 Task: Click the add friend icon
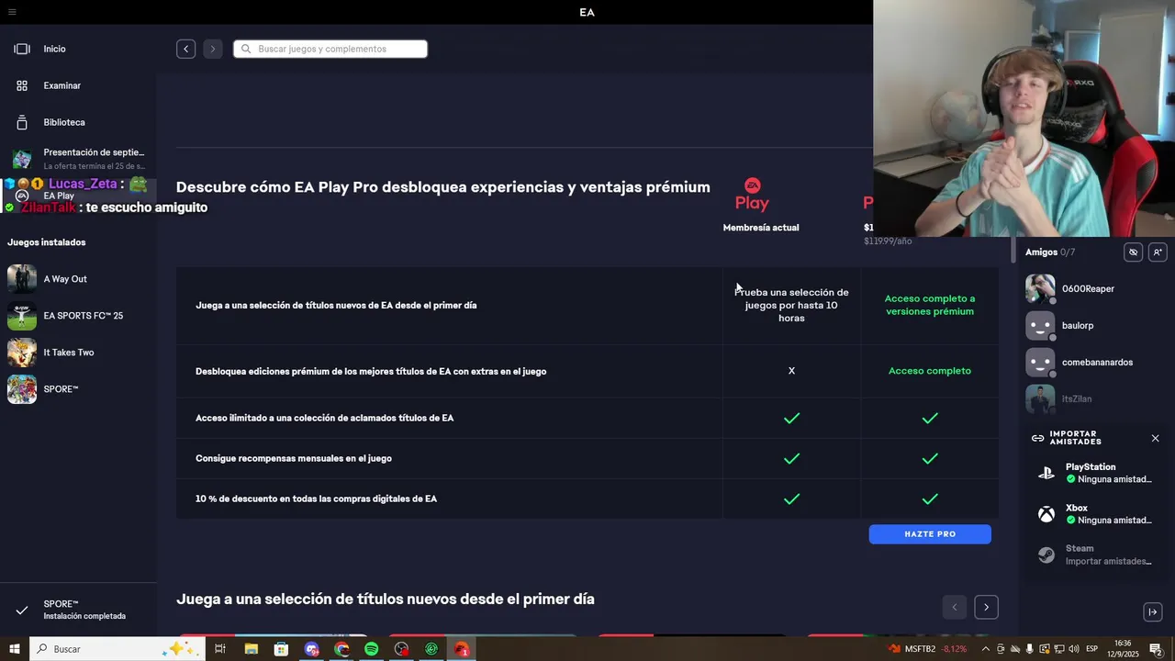click(x=1158, y=252)
